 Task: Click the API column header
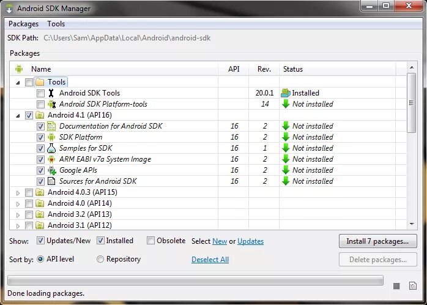(x=233, y=69)
